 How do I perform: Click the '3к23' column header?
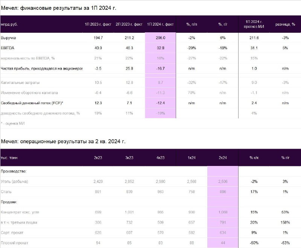(x=129, y=158)
